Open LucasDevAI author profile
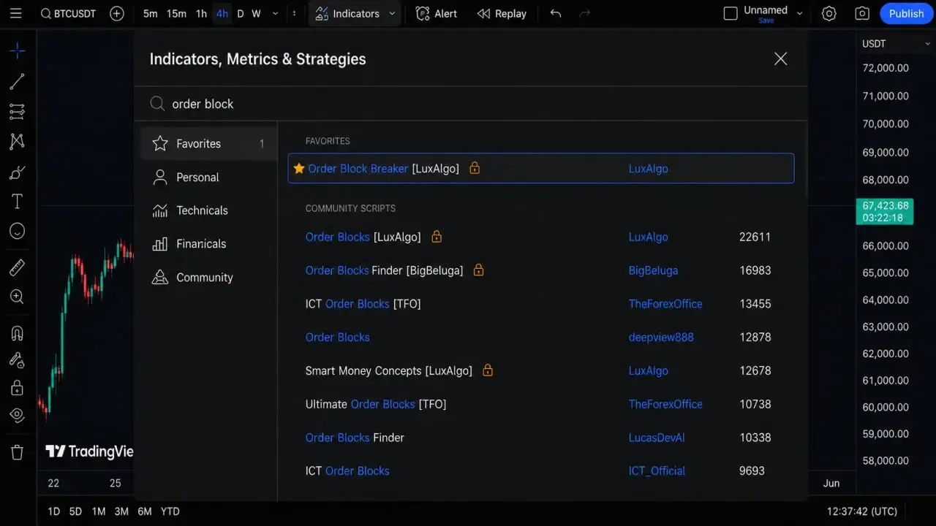Image resolution: width=936 pixels, height=526 pixels. pos(657,438)
